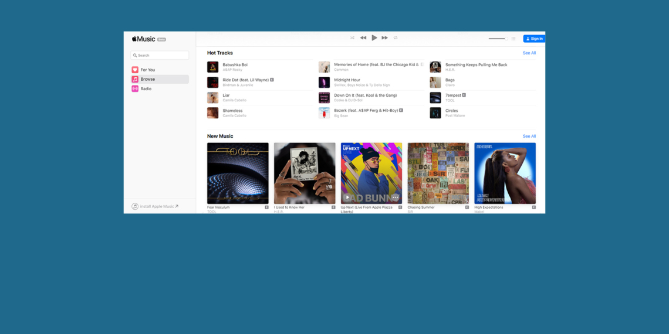Select Radio in the sidebar
Image resolution: width=669 pixels, height=334 pixels.
(x=146, y=88)
